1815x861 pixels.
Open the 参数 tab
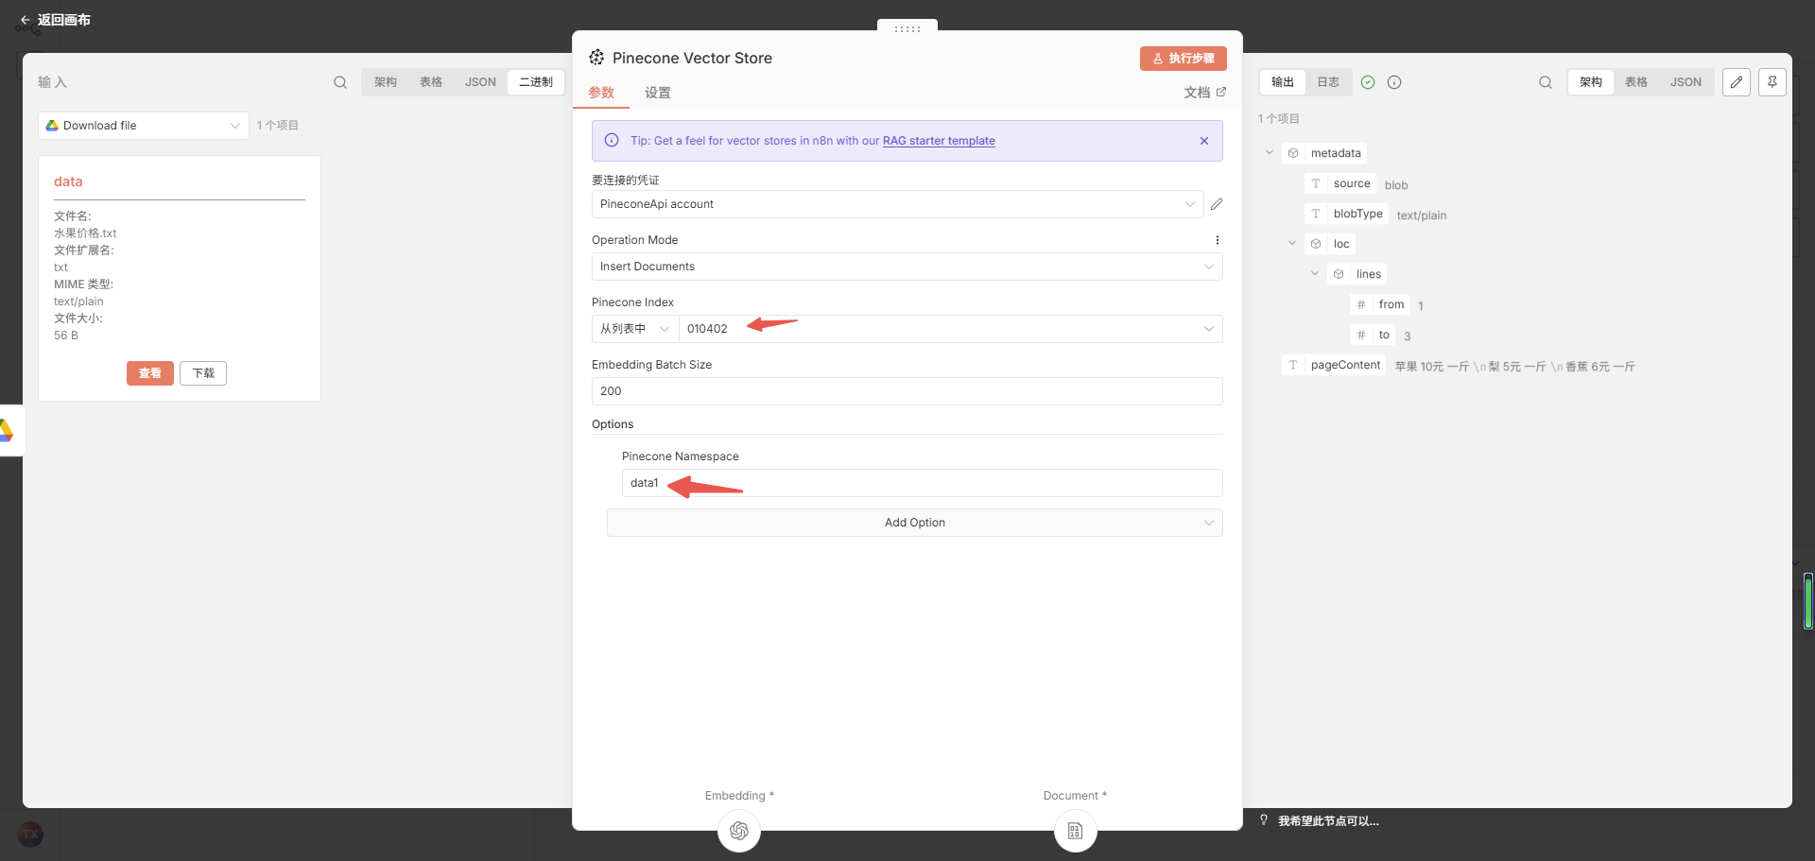coord(601,93)
